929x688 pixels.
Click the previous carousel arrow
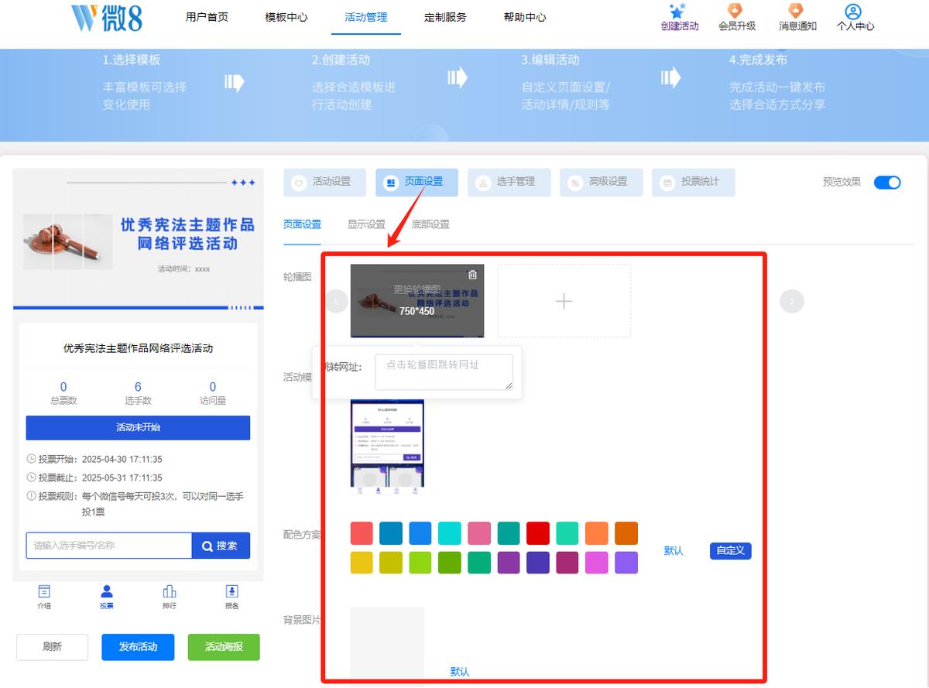[x=337, y=301]
